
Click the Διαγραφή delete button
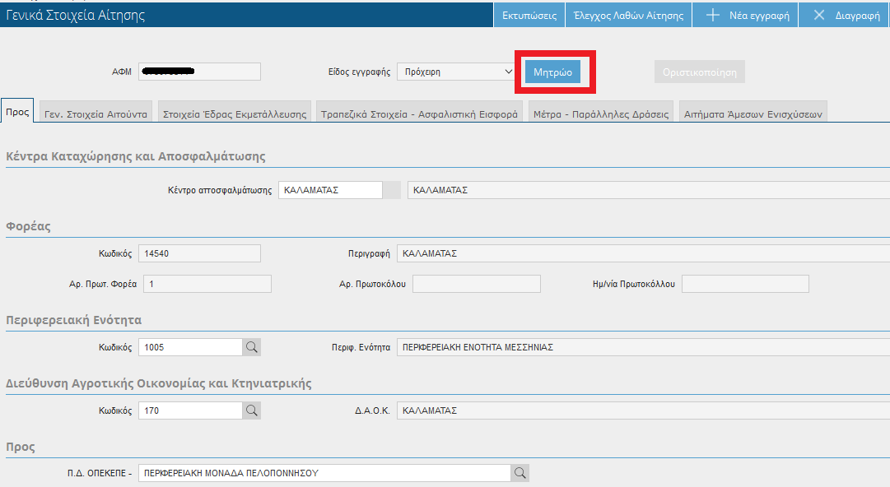click(844, 16)
